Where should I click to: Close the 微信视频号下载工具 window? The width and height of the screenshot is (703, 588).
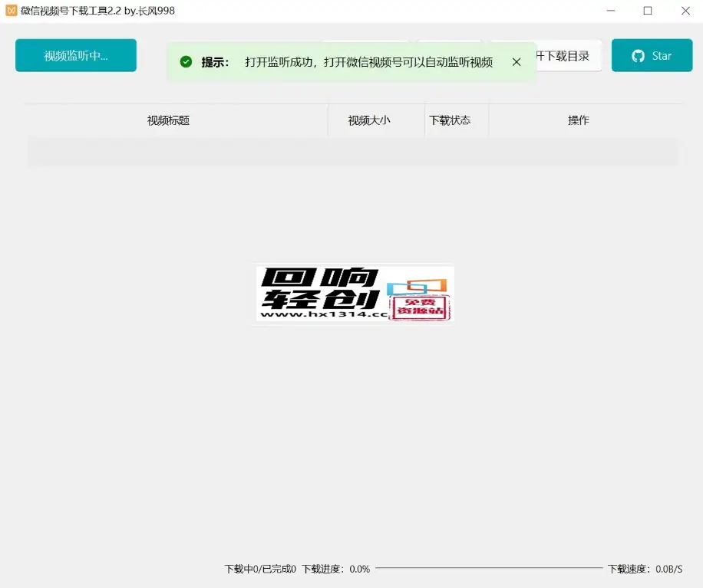tap(685, 10)
